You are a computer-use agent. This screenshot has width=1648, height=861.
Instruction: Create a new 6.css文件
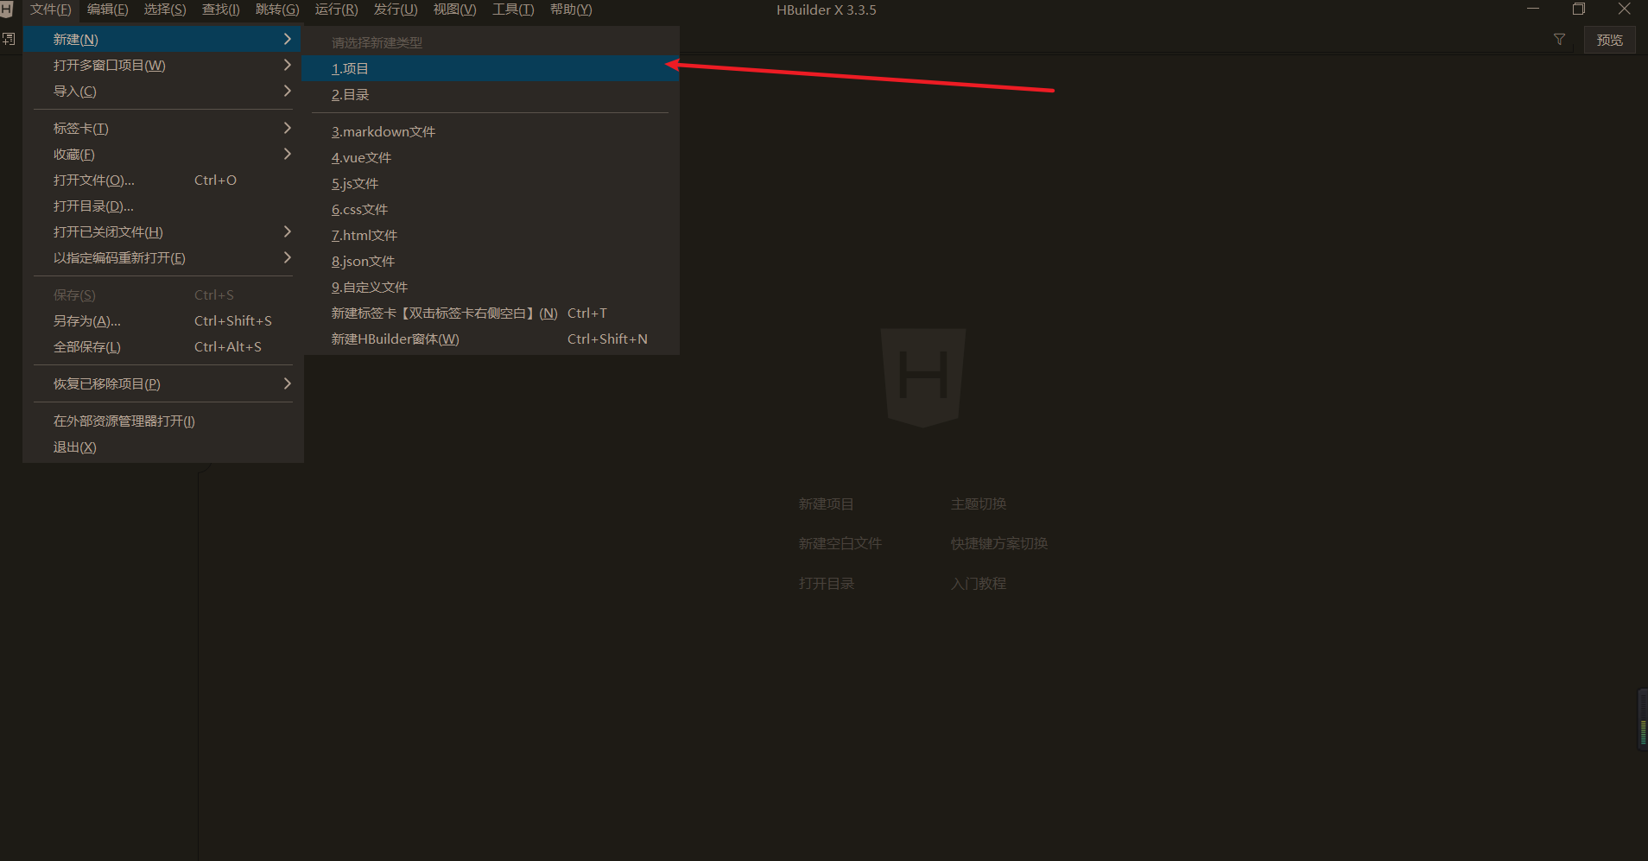[491, 209]
